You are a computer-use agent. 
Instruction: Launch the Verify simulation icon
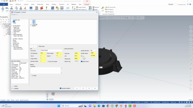point(57,8)
